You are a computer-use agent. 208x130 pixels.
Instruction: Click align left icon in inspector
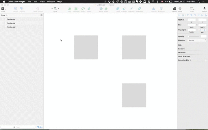[187, 15]
